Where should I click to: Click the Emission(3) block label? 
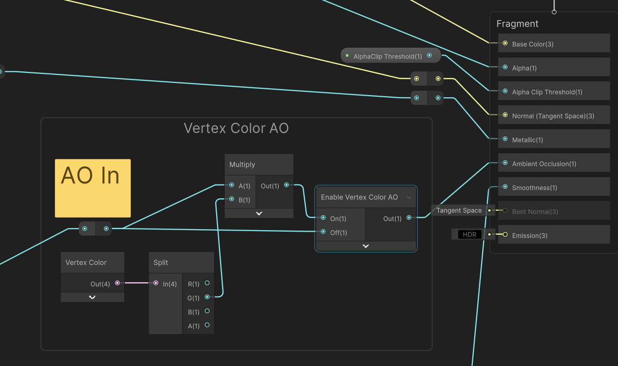click(x=530, y=236)
